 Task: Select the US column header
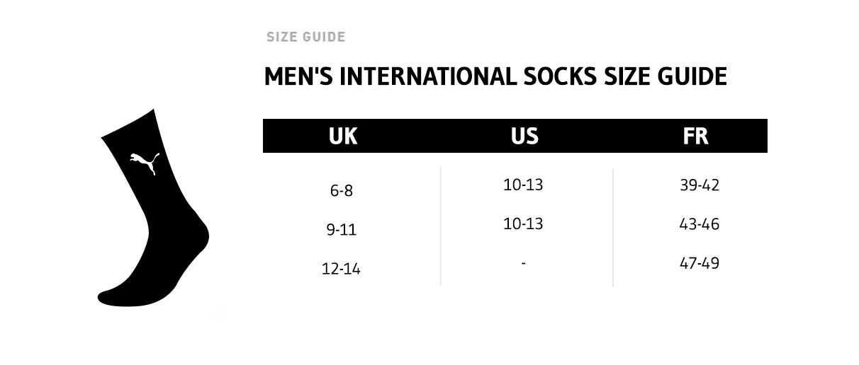(x=524, y=136)
